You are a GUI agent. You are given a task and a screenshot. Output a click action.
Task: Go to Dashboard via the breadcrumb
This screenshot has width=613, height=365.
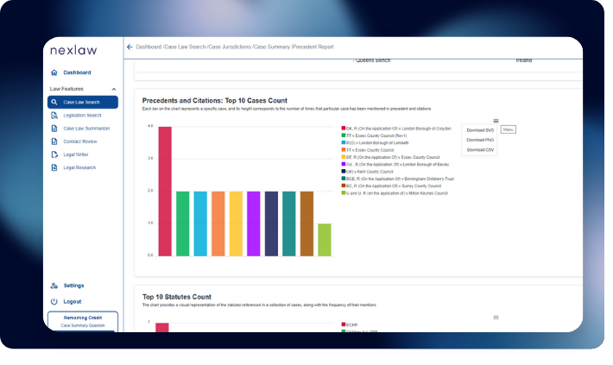(149, 47)
